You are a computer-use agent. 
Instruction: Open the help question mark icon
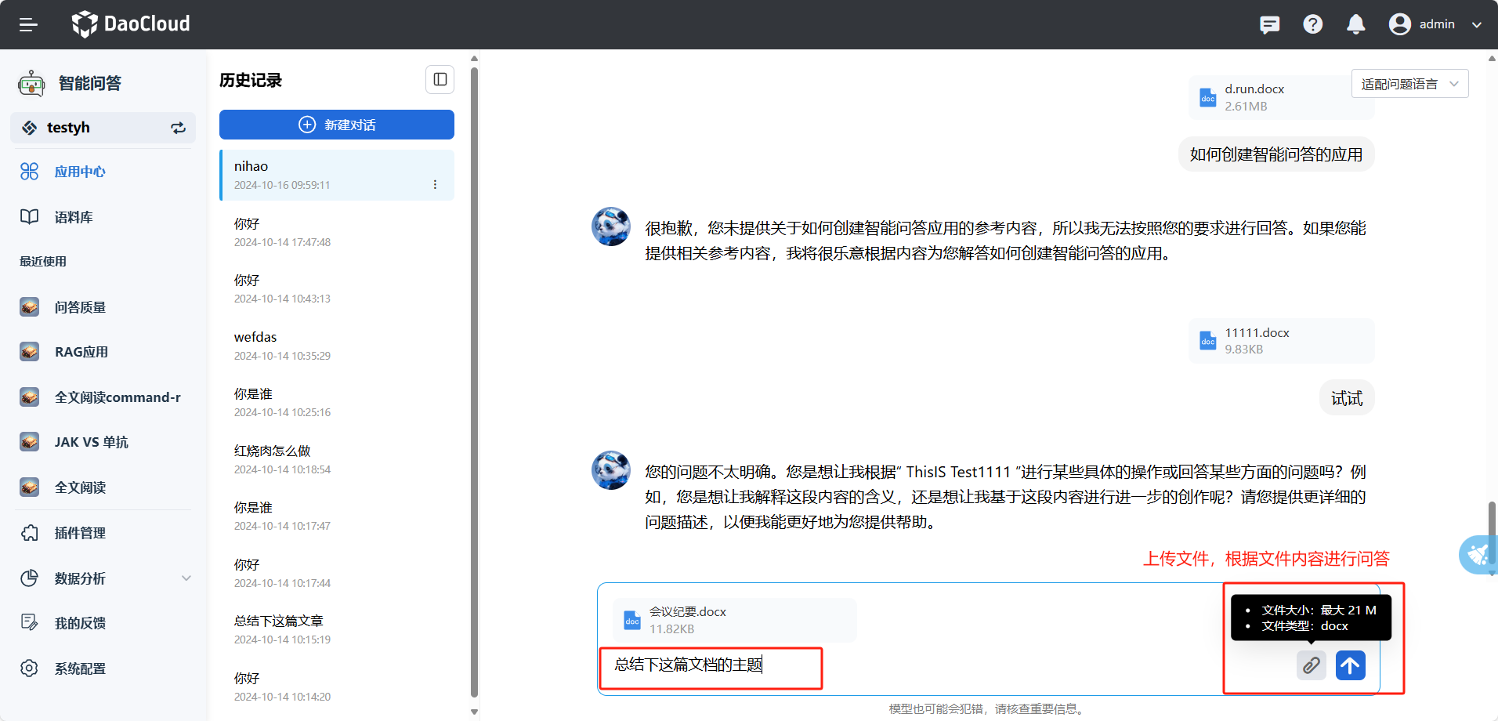tap(1312, 24)
